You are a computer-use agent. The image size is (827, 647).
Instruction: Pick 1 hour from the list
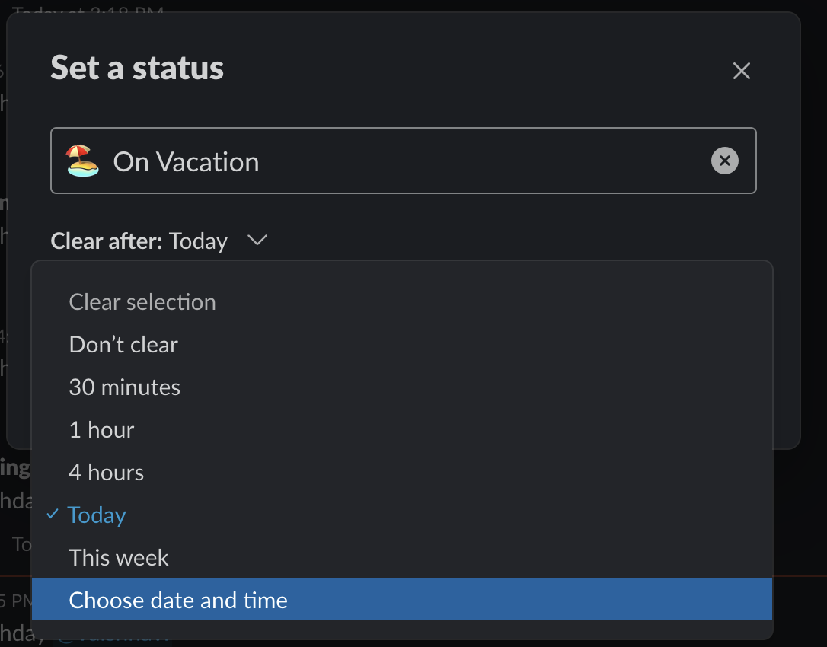pos(402,430)
